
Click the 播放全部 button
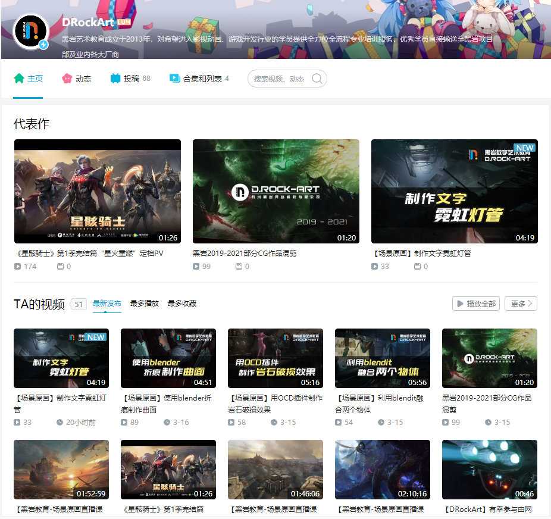477,304
